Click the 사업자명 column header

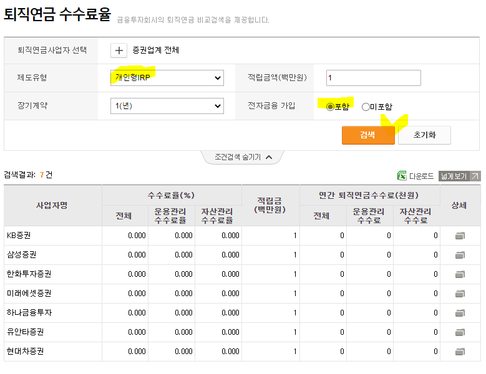pos(52,205)
